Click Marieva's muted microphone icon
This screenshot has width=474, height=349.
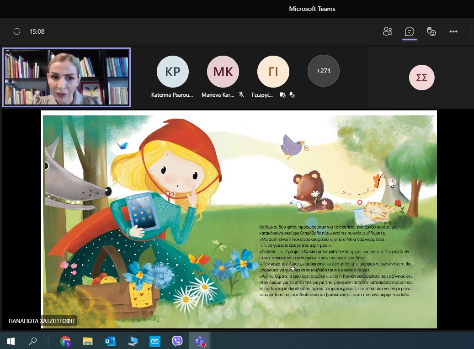(x=241, y=95)
